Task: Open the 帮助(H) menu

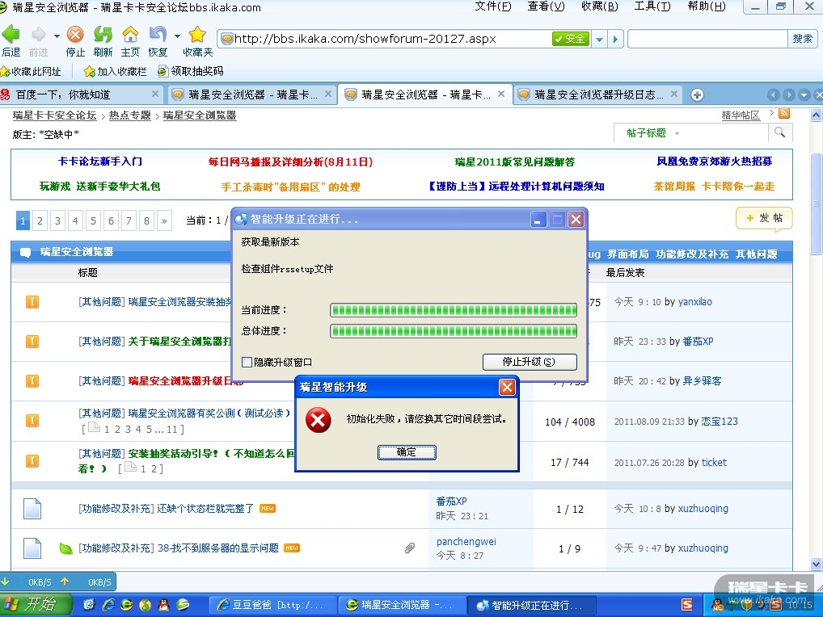Action: pos(707,6)
